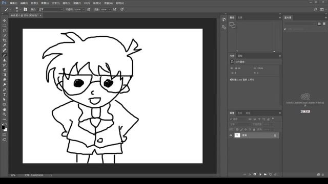Switch to Channels tab in Layers panel
The image size is (328, 184).
point(240,113)
